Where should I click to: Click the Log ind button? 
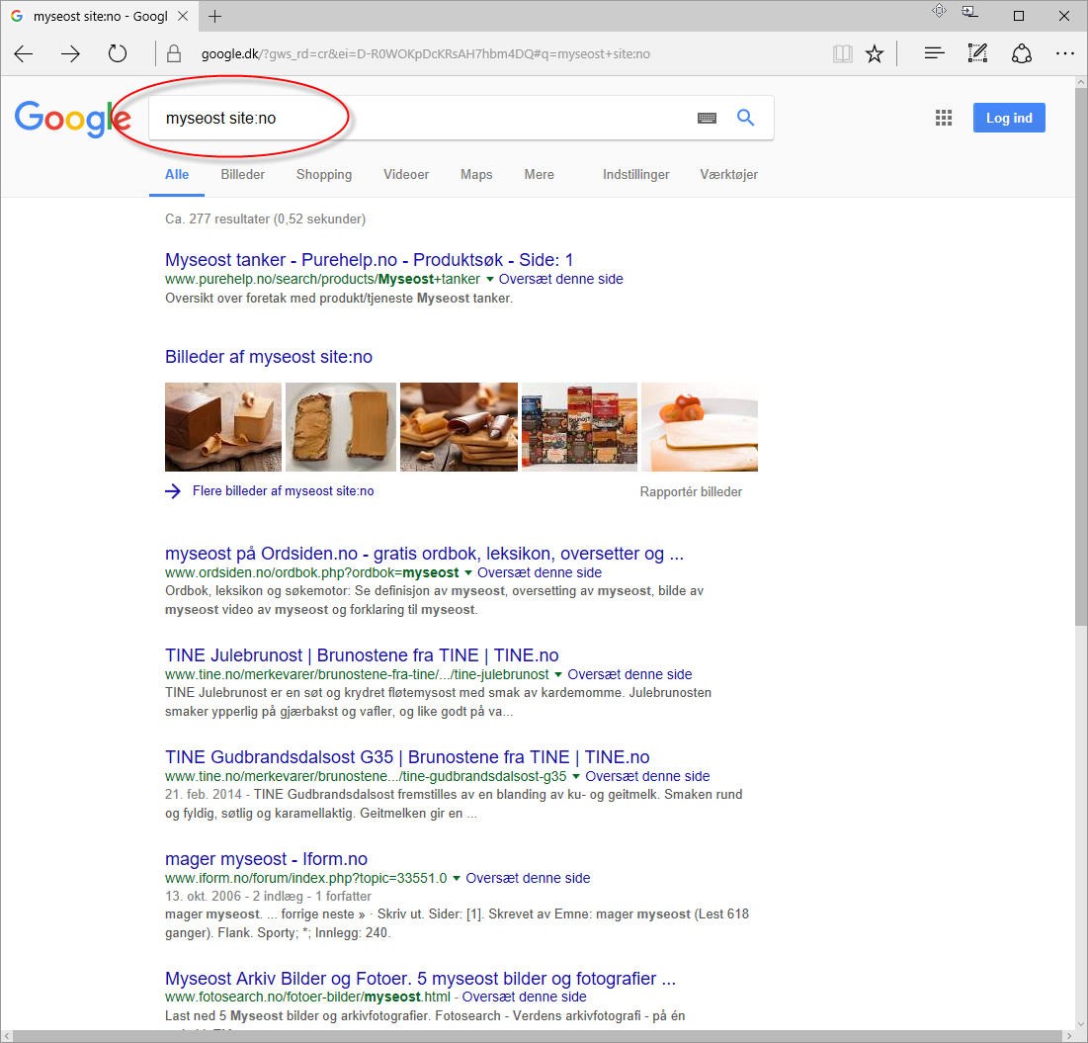[x=1009, y=118]
